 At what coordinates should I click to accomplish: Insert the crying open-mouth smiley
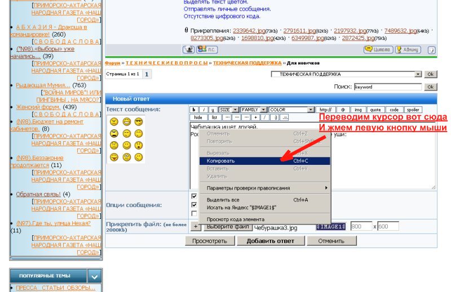coord(114,133)
